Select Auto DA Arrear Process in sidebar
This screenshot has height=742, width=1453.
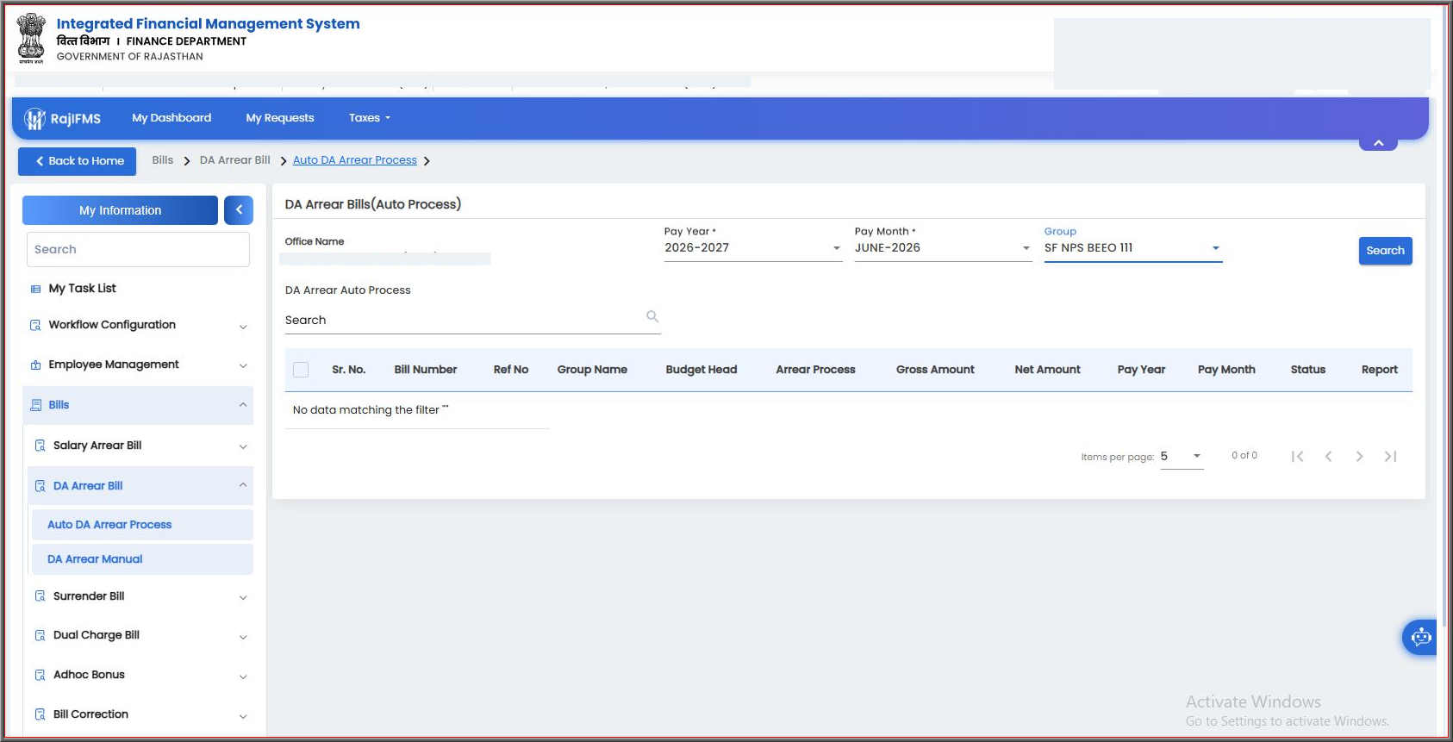(142, 525)
